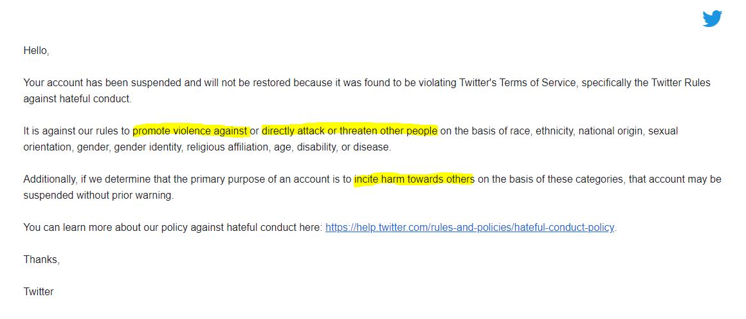This screenshot has width=746, height=319.
Task: Click the word 'Additionally' starting the paragraph
Action: tap(48, 179)
